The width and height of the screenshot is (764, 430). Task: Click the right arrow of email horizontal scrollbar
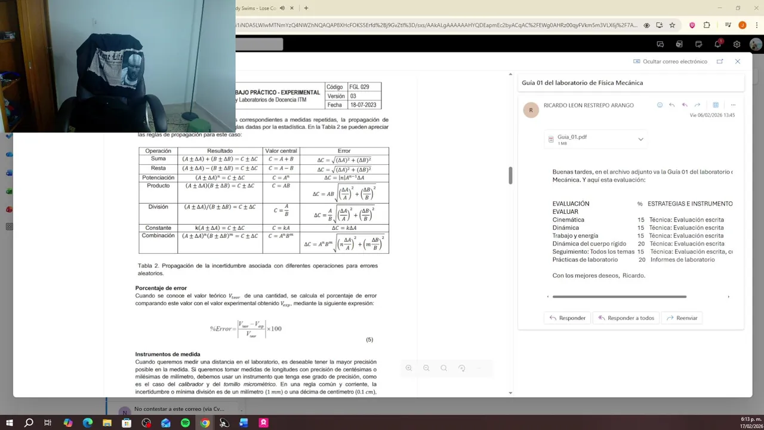click(x=728, y=296)
